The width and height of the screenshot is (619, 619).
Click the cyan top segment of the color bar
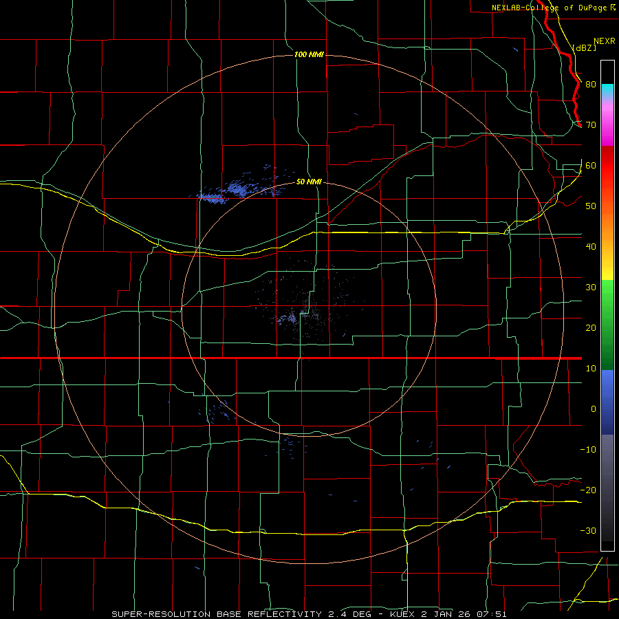(607, 89)
